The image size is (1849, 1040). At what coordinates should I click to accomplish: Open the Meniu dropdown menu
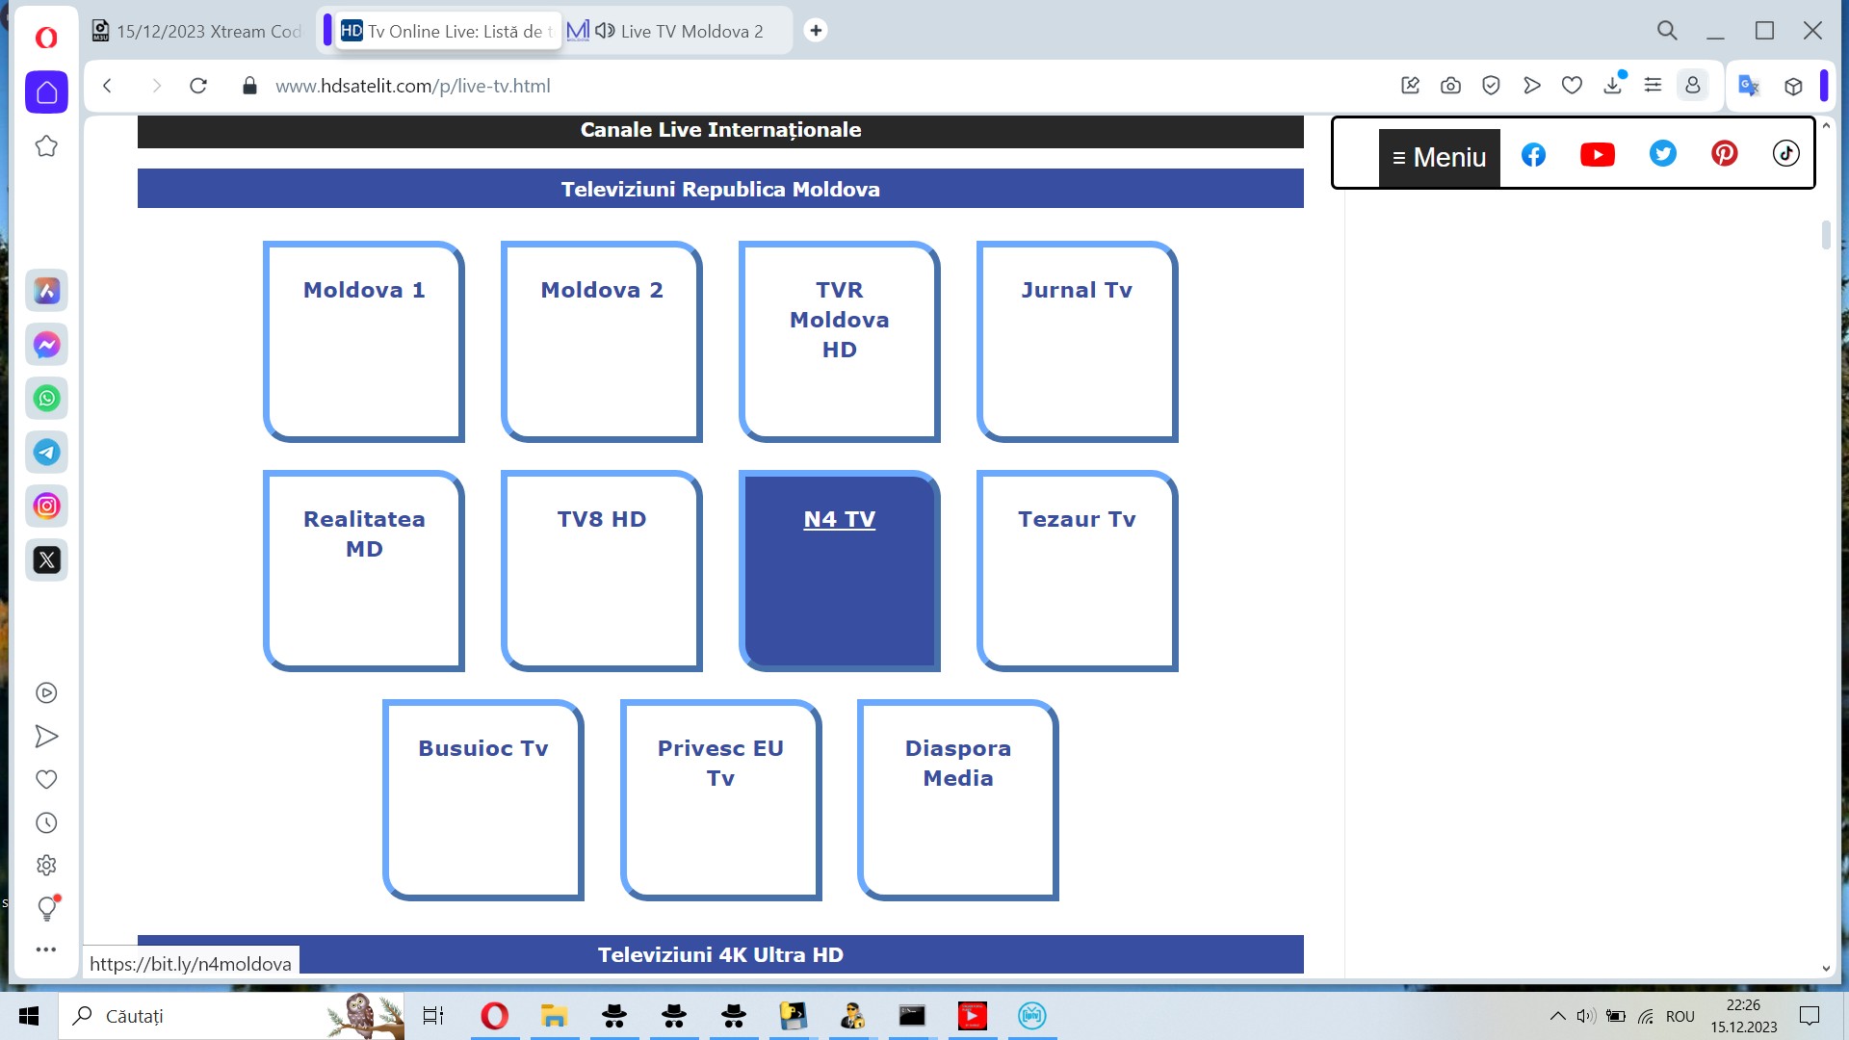click(1439, 157)
